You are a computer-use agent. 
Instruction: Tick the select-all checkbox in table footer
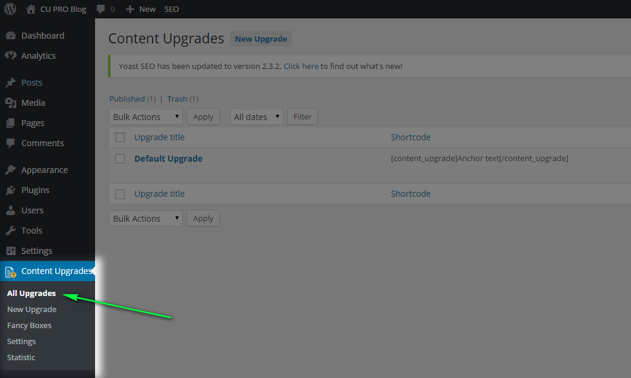point(120,194)
